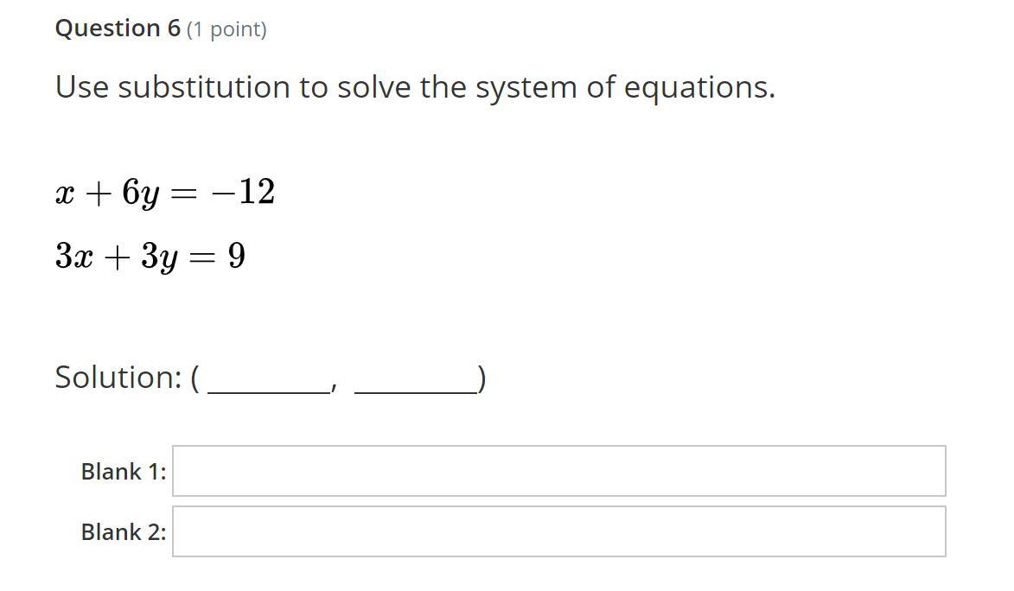The width and height of the screenshot is (1014, 591).
Task: Select the 'Blank 2:' label
Action: [124, 532]
